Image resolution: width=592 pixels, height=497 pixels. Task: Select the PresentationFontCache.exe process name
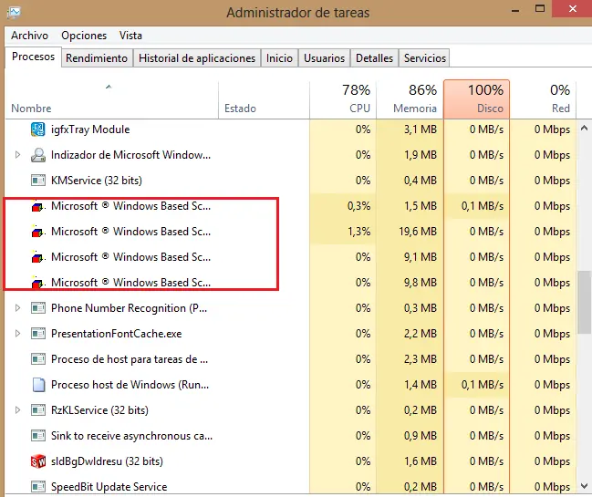(x=116, y=334)
